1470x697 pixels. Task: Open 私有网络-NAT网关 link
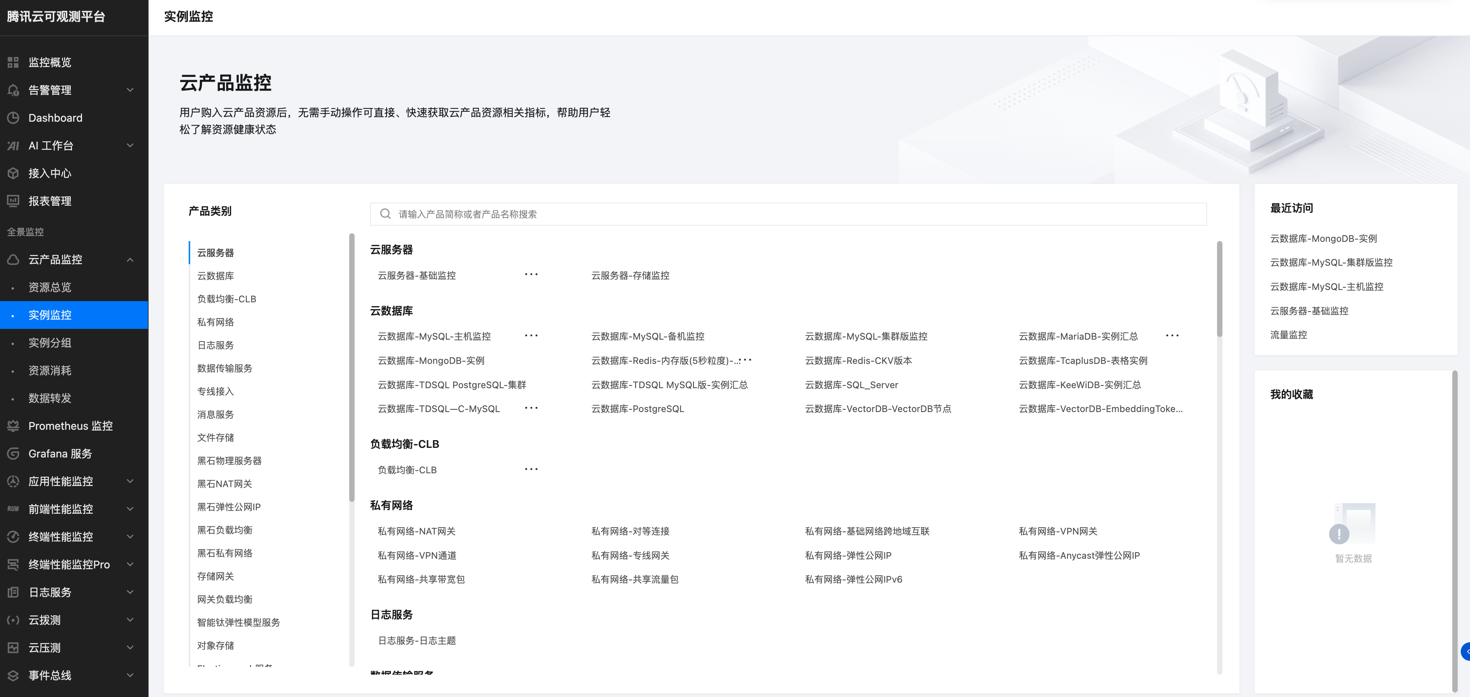pos(417,531)
